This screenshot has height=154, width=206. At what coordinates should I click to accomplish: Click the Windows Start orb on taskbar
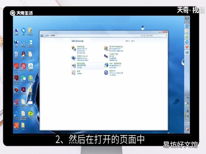click(187, 18)
